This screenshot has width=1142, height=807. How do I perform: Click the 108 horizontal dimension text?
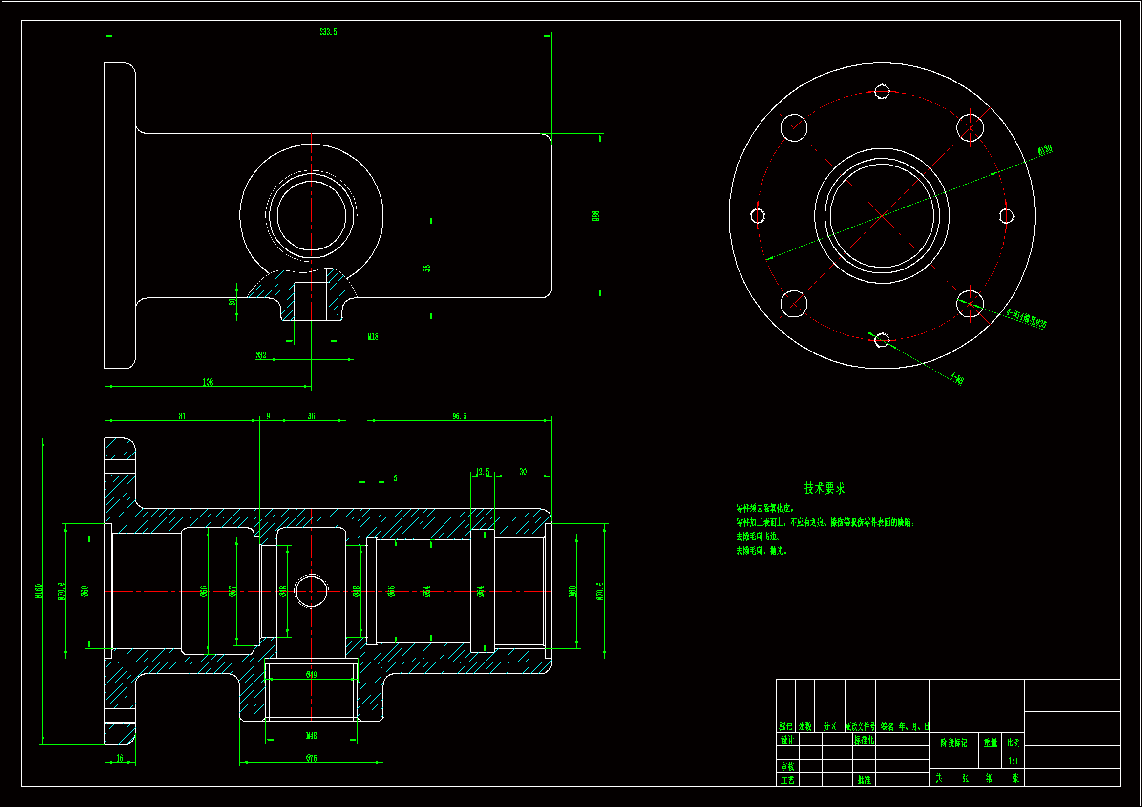click(x=208, y=382)
